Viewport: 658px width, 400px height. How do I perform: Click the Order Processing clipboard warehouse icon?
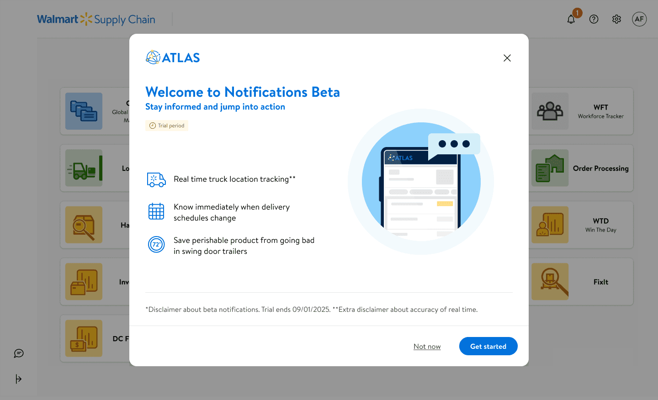pyautogui.click(x=550, y=168)
